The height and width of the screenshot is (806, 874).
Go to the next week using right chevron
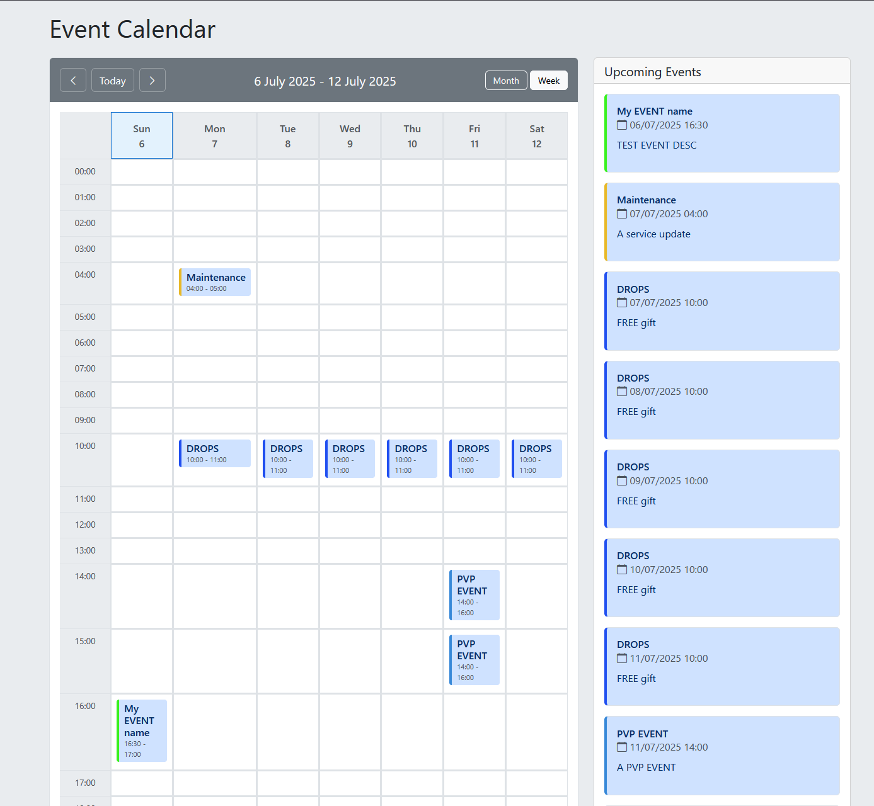152,81
